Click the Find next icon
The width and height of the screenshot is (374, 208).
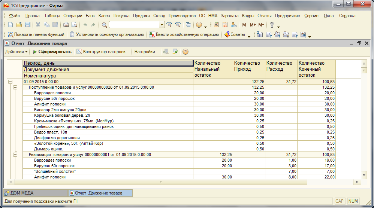point(169,25)
